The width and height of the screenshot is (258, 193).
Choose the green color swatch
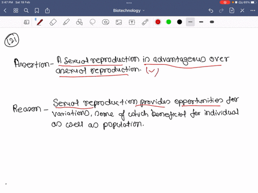pyautogui.click(x=169, y=22)
